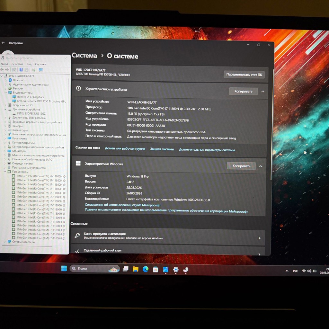Click battery icon in system tray

314,271
